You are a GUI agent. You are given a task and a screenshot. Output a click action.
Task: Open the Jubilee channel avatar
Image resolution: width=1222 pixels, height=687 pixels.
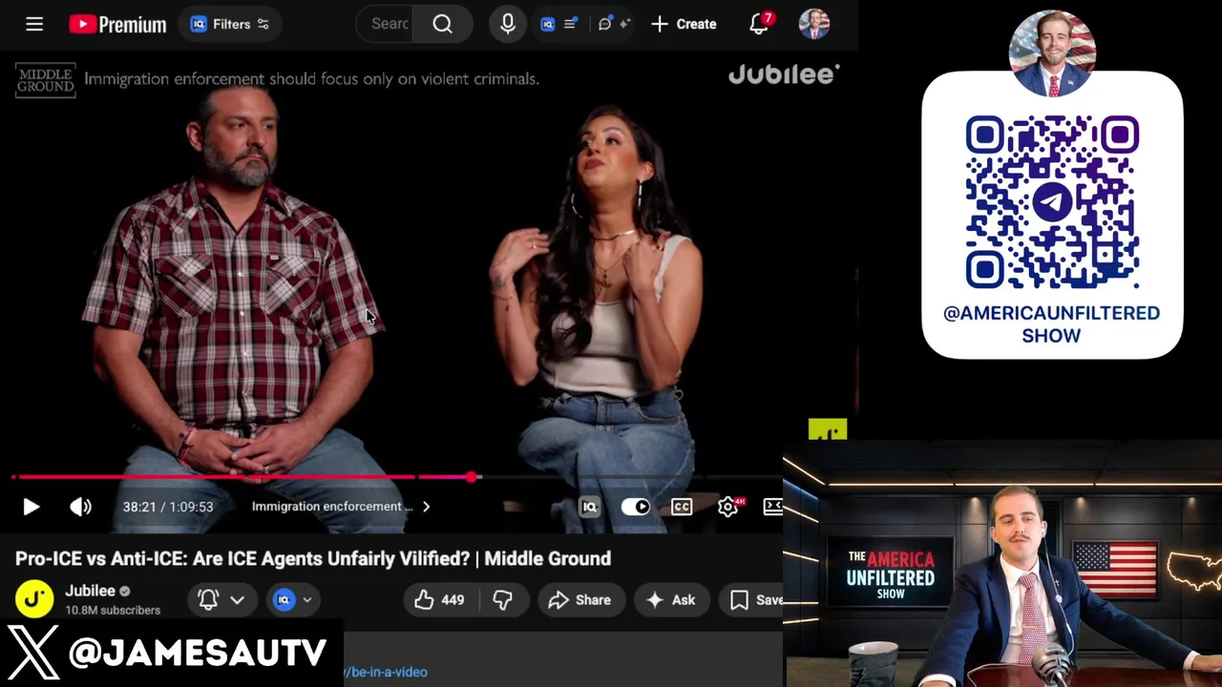34,599
